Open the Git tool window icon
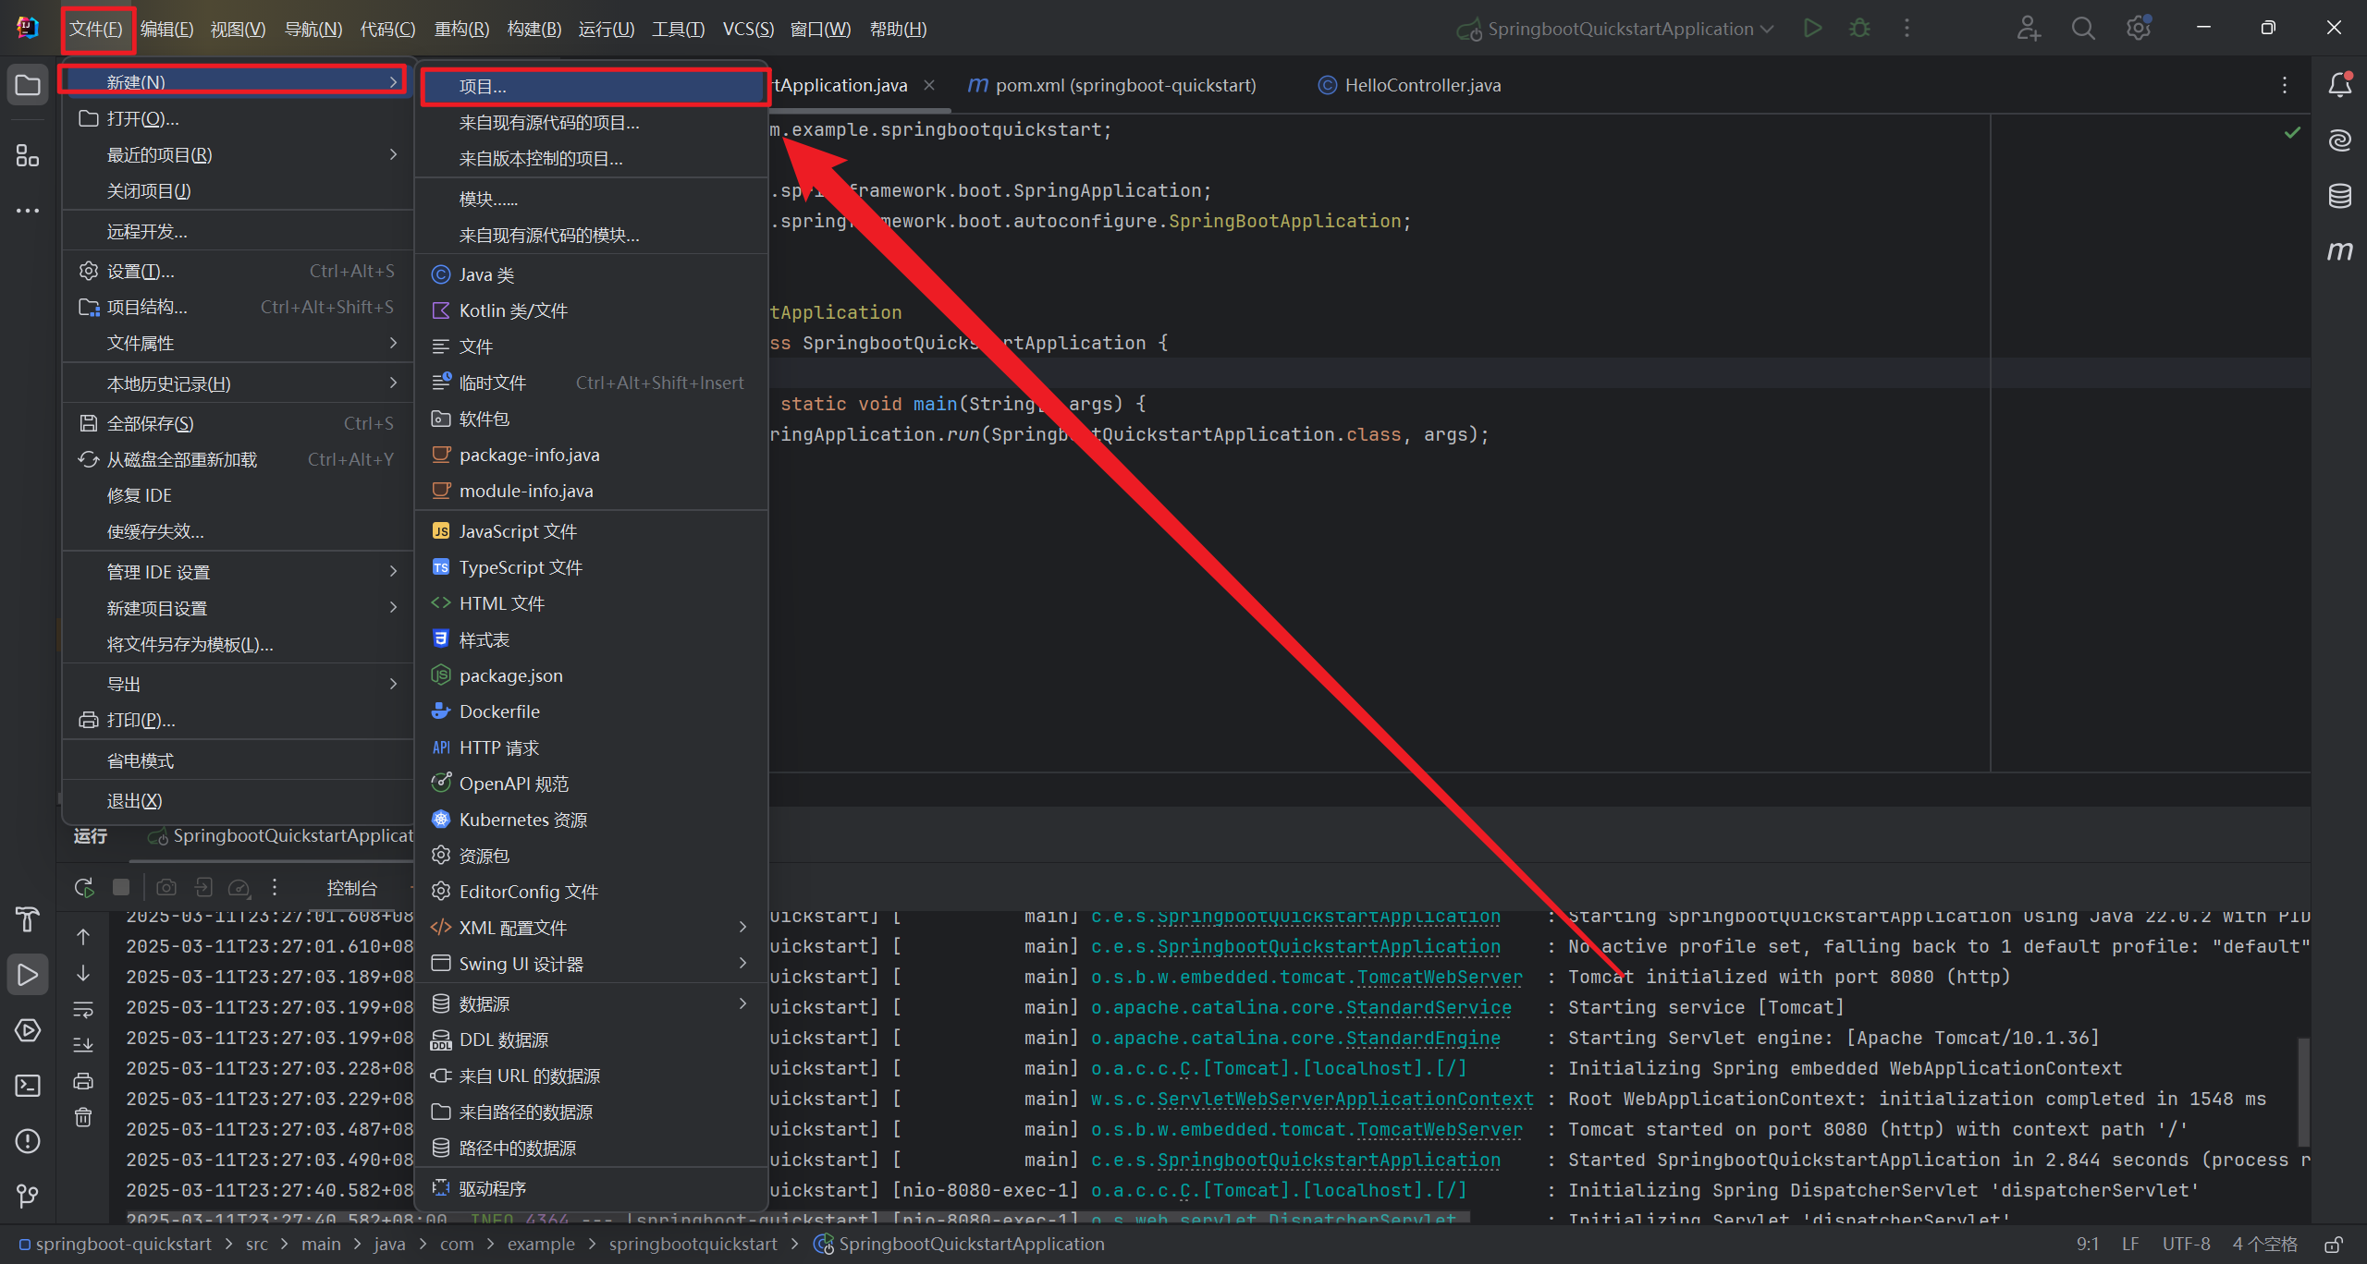This screenshot has height=1264, width=2367. [28, 1197]
